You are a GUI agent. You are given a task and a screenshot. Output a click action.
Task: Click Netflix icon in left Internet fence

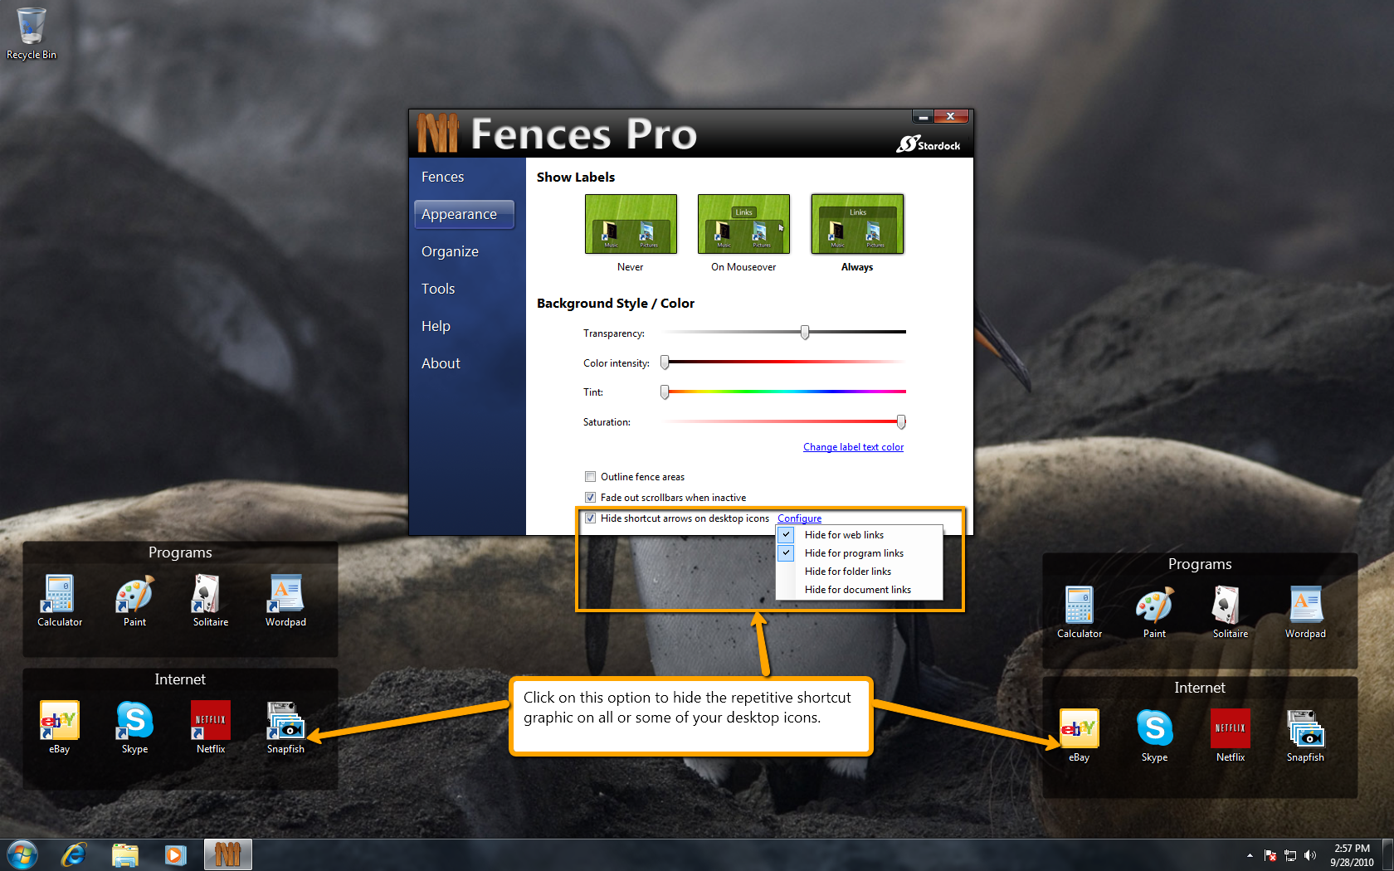(x=210, y=727)
